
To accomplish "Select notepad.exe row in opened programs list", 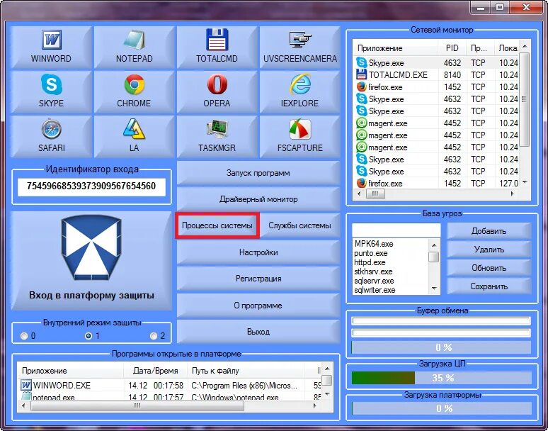I will coord(169,397).
